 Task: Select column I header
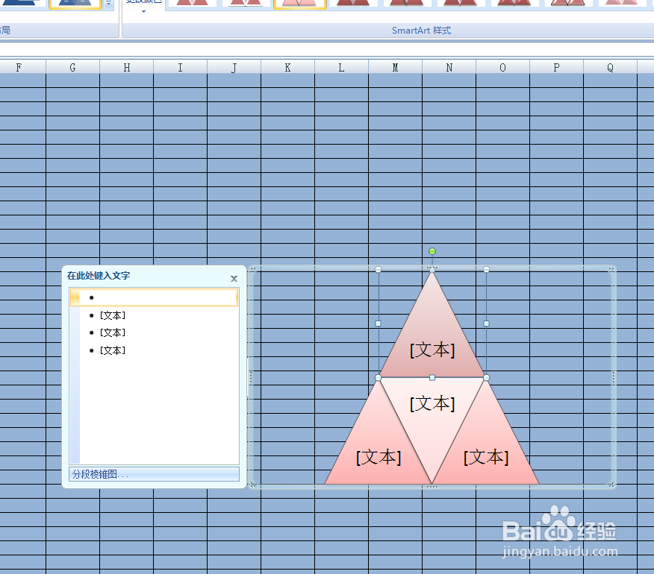coord(180,67)
